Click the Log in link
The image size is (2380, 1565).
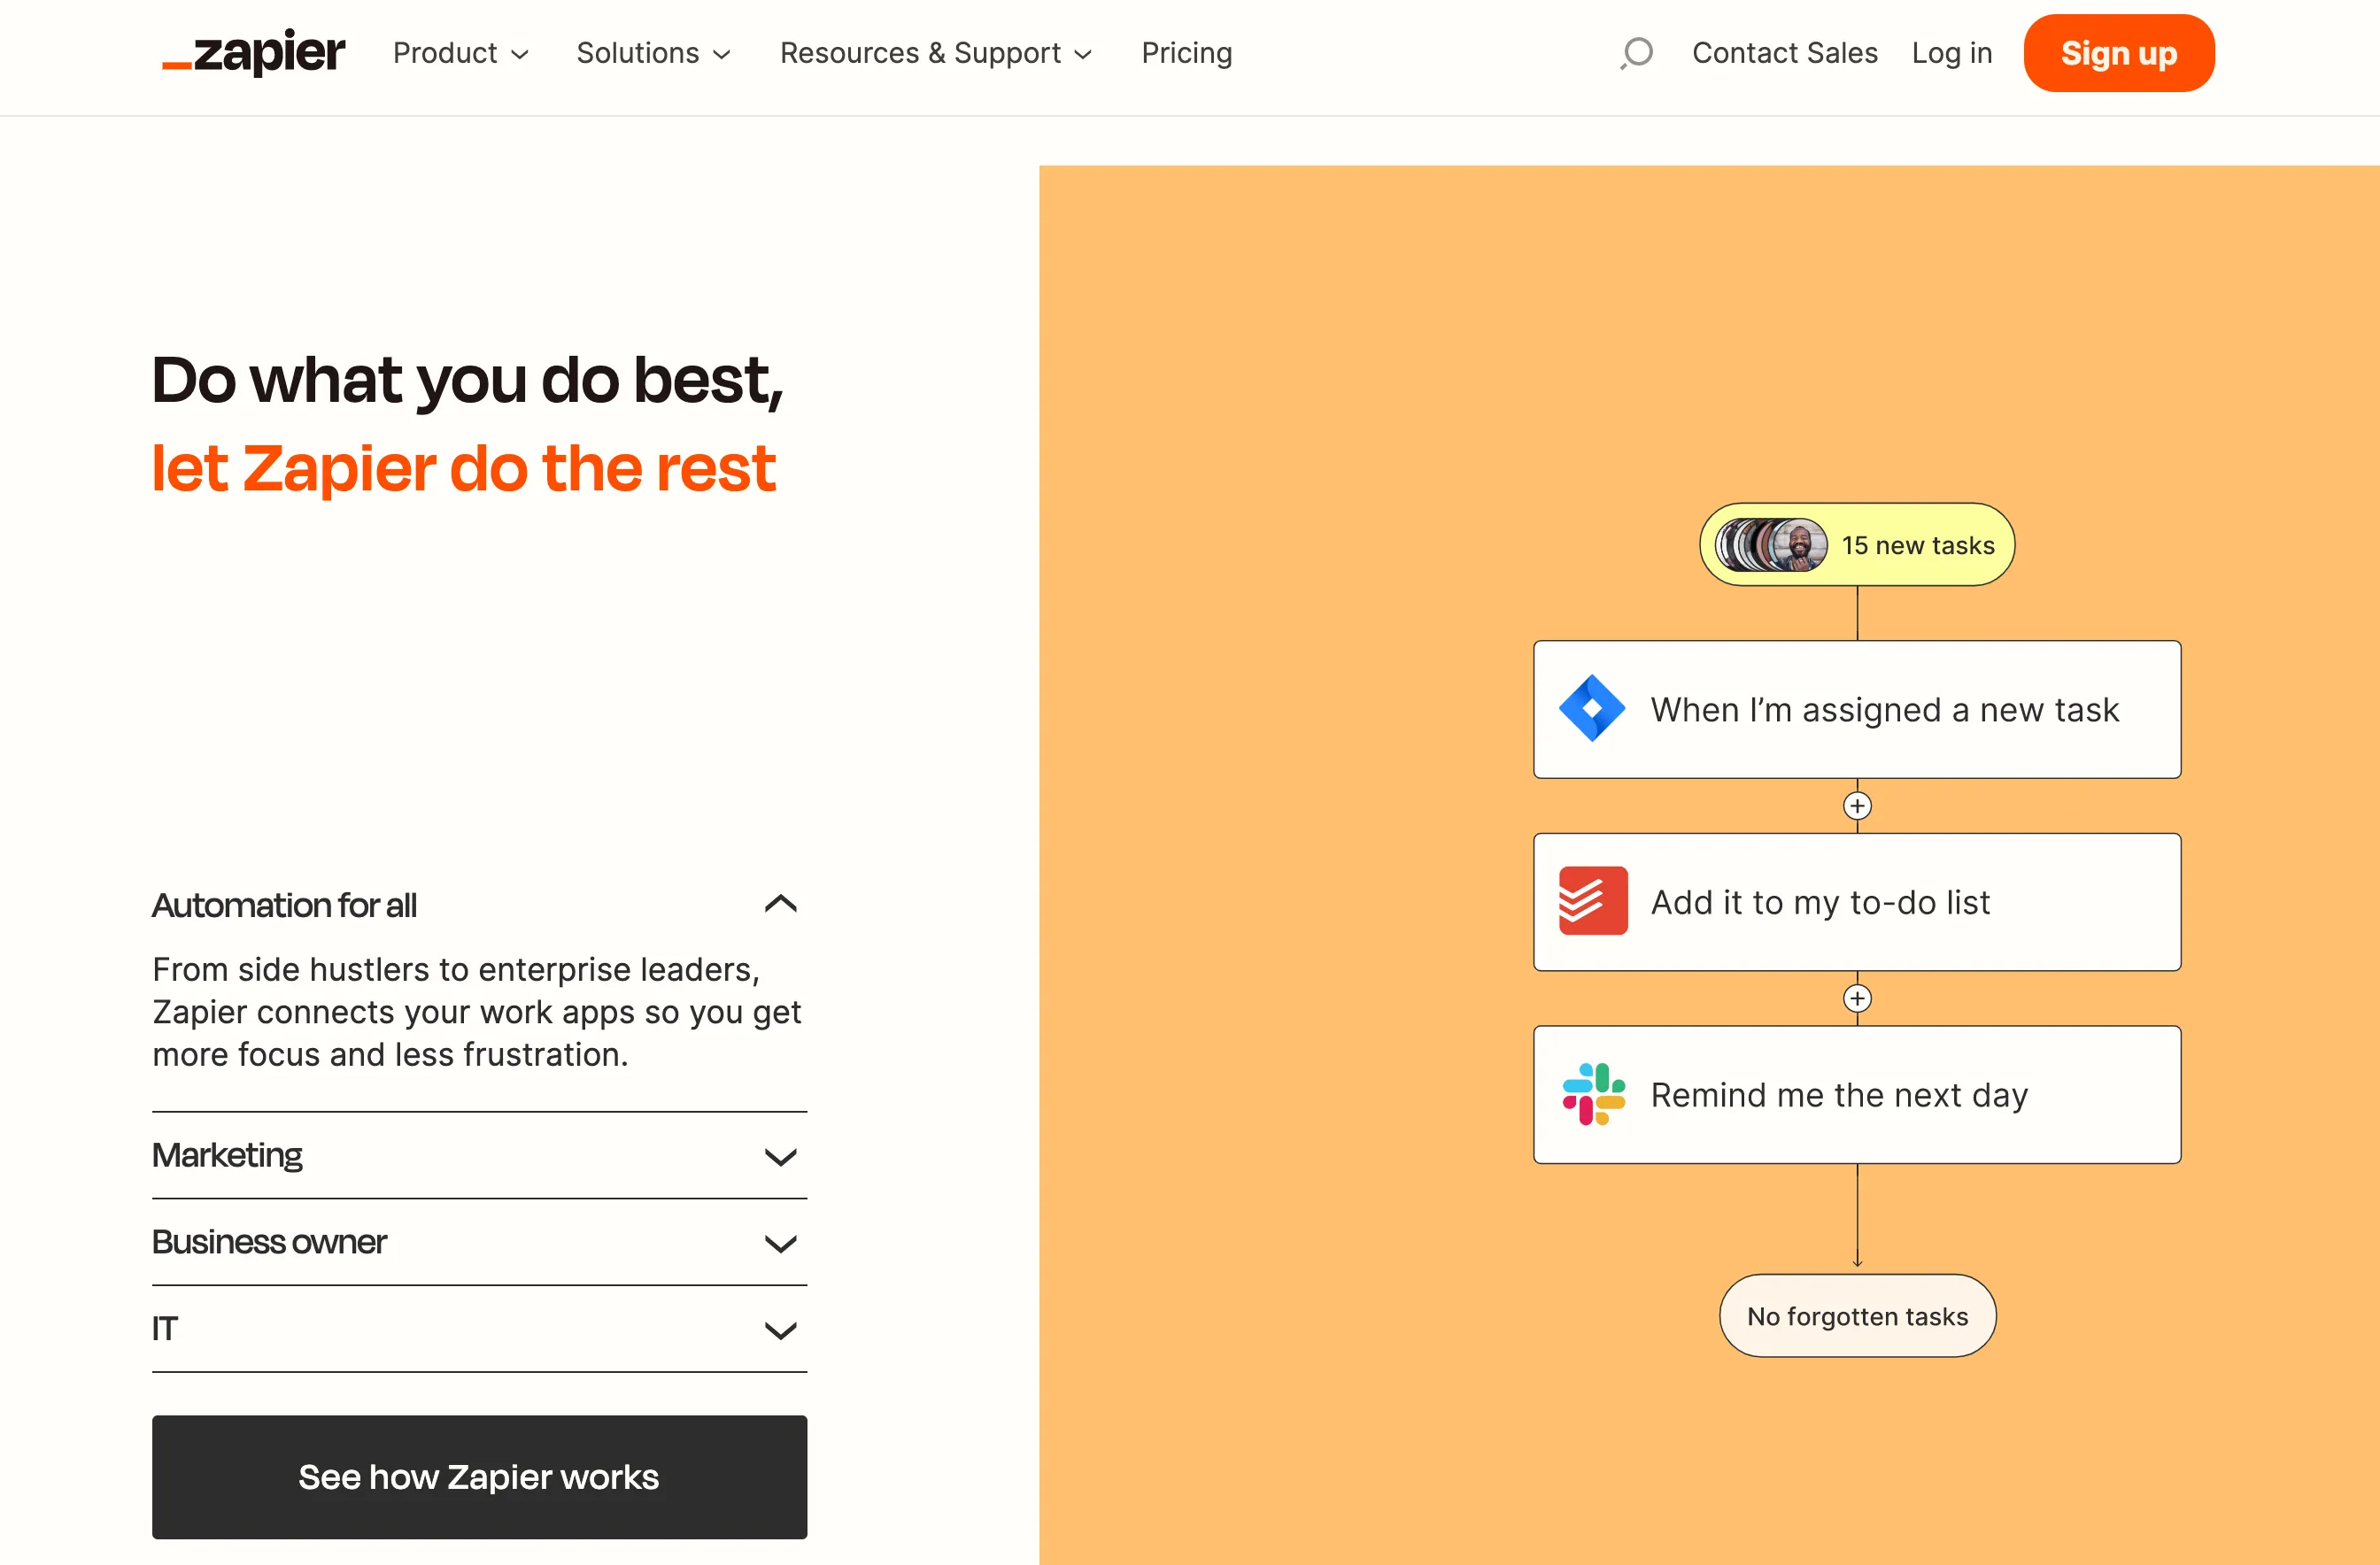(1952, 52)
